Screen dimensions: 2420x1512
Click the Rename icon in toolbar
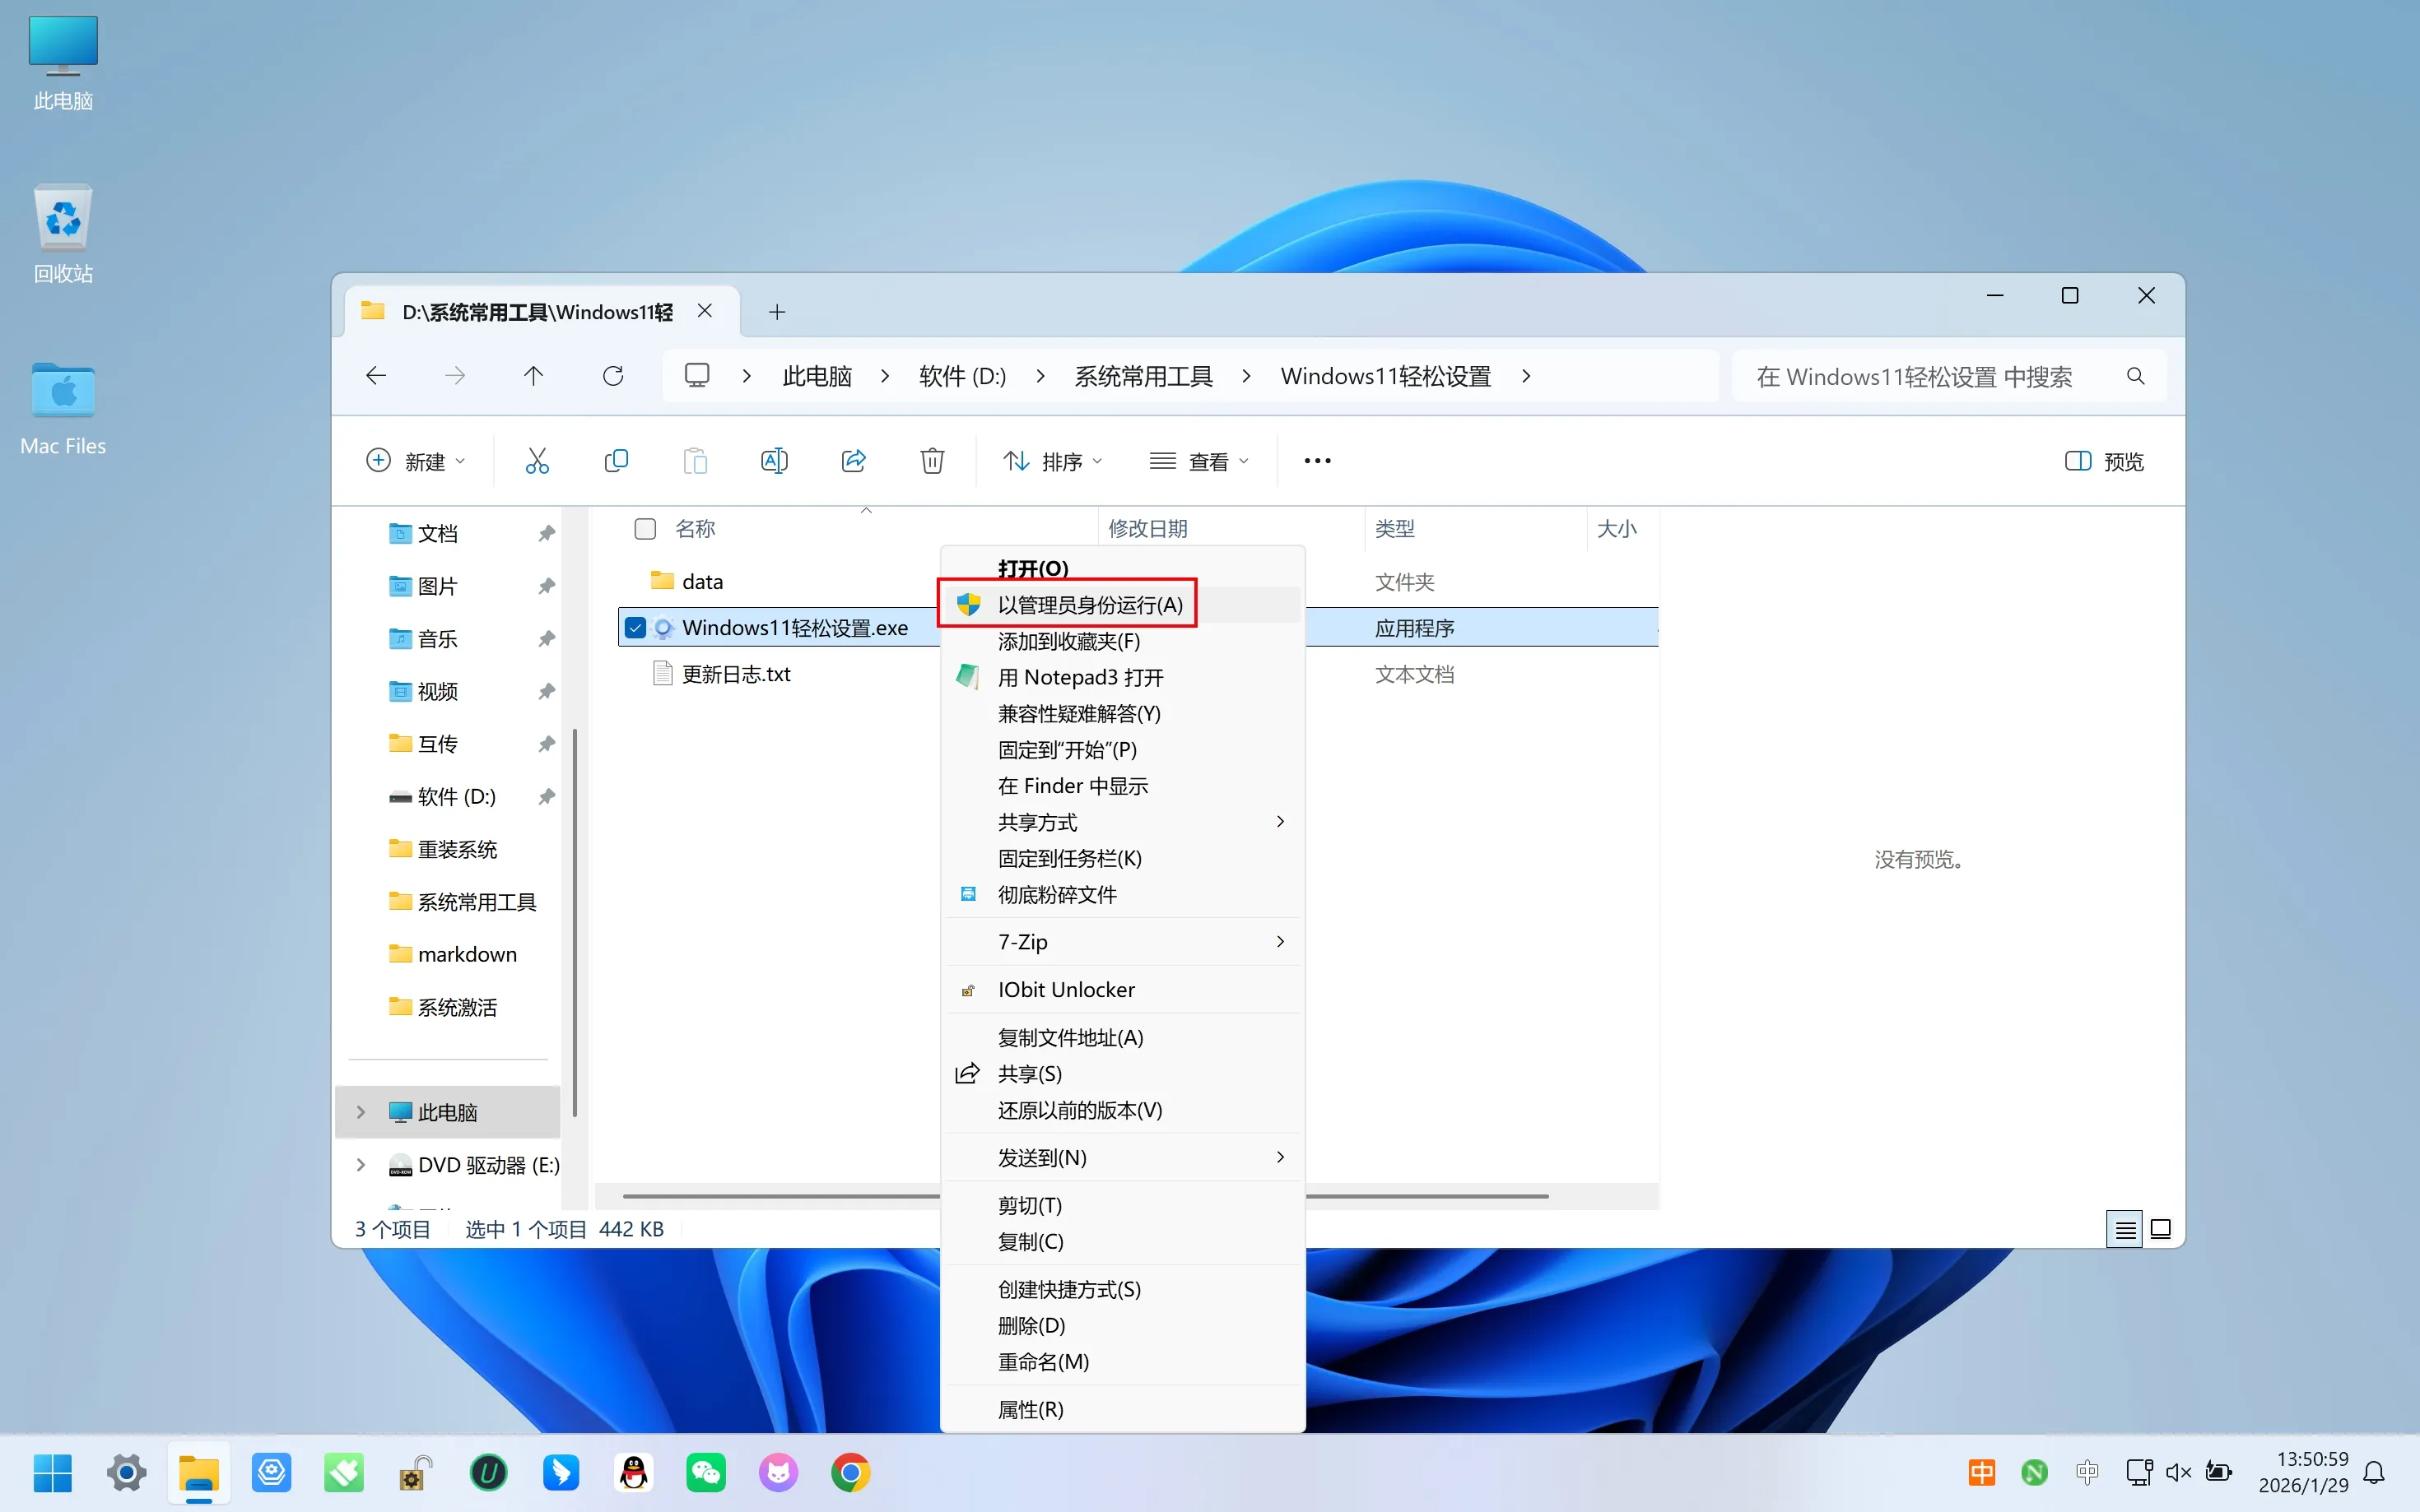point(775,461)
